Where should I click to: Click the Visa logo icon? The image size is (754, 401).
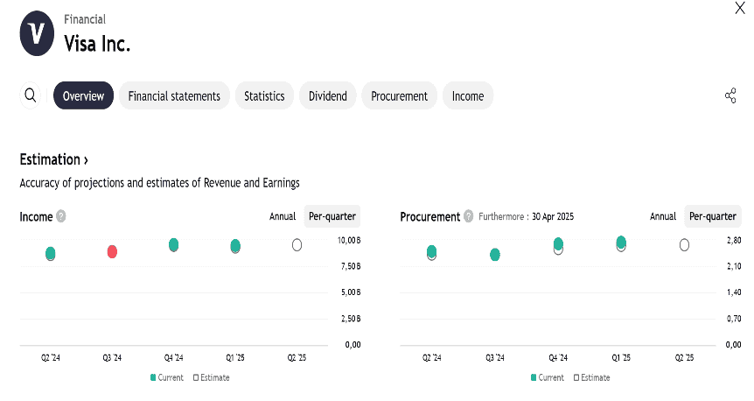(x=37, y=33)
